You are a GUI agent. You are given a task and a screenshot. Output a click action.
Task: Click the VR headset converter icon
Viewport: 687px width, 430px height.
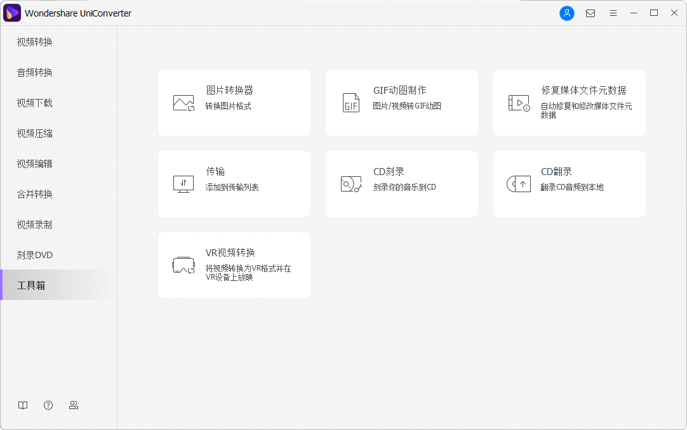[183, 265]
